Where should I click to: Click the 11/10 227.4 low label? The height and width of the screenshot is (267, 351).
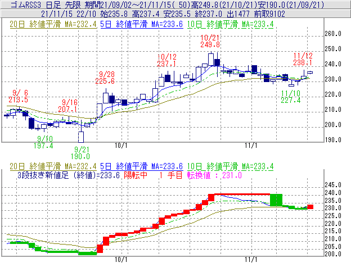pyautogui.click(x=291, y=97)
